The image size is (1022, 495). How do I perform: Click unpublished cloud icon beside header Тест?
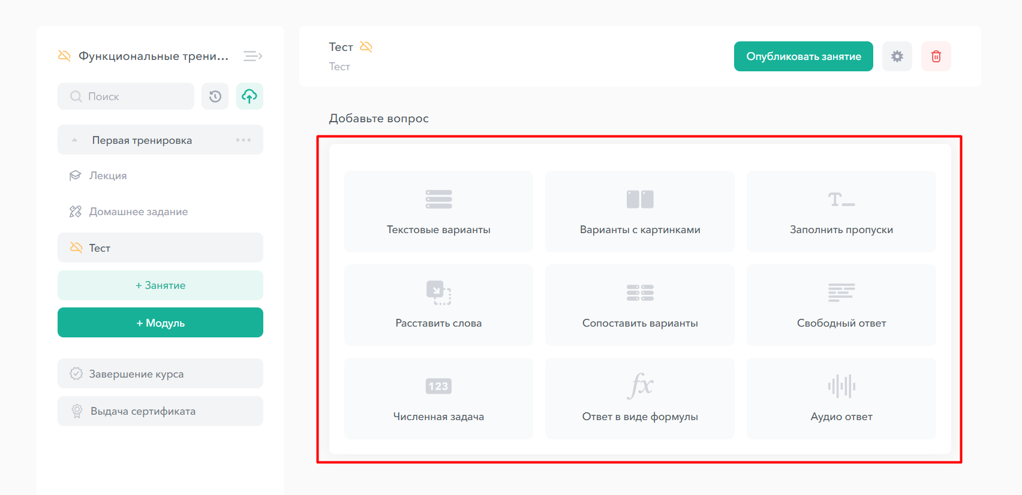(x=366, y=47)
